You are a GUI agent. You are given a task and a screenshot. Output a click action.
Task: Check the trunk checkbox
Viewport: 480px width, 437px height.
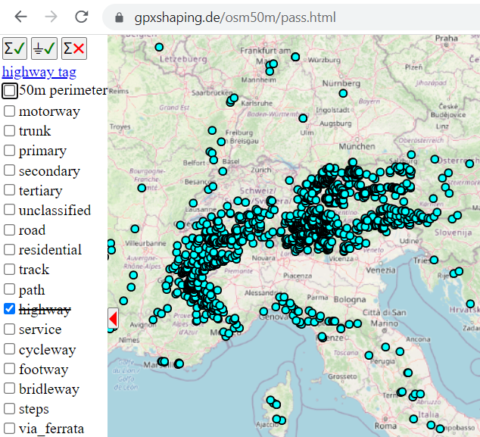(x=10, y=130)
